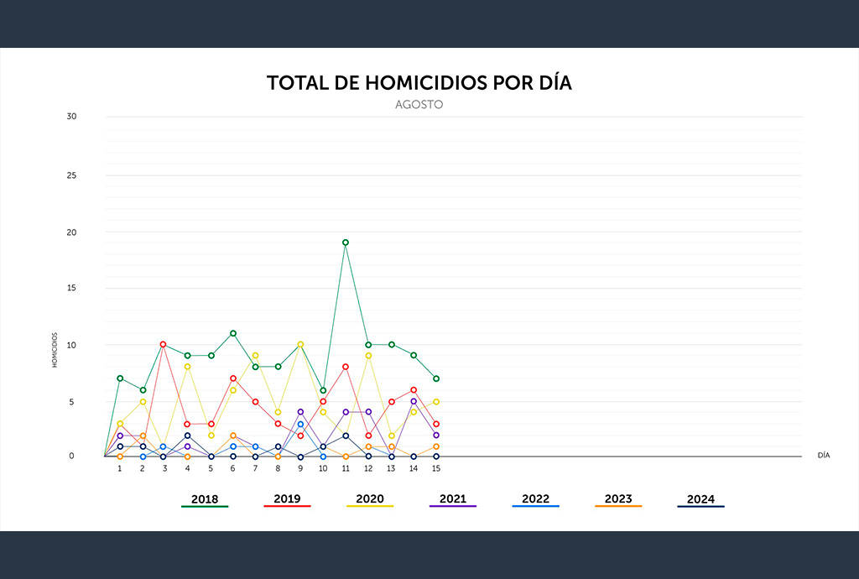Select the red 2019 point on day 14
The height and width of the screenshot is (579, 859).
pos(414,389)
